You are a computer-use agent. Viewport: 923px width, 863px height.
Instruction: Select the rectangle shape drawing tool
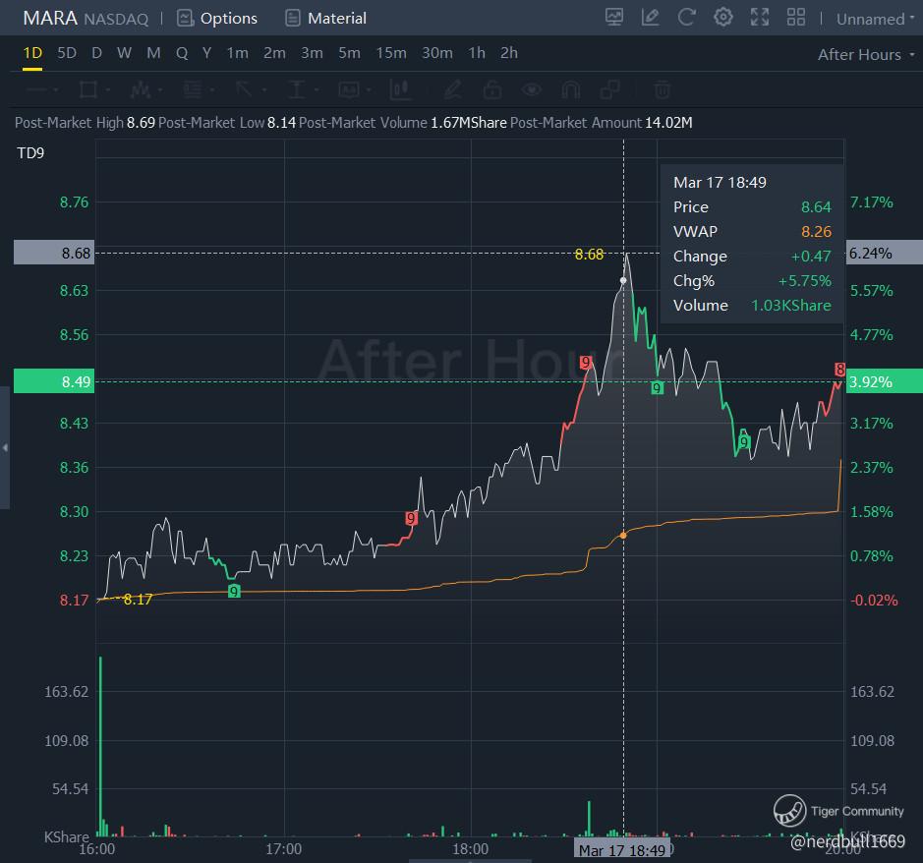coord(88,90)
